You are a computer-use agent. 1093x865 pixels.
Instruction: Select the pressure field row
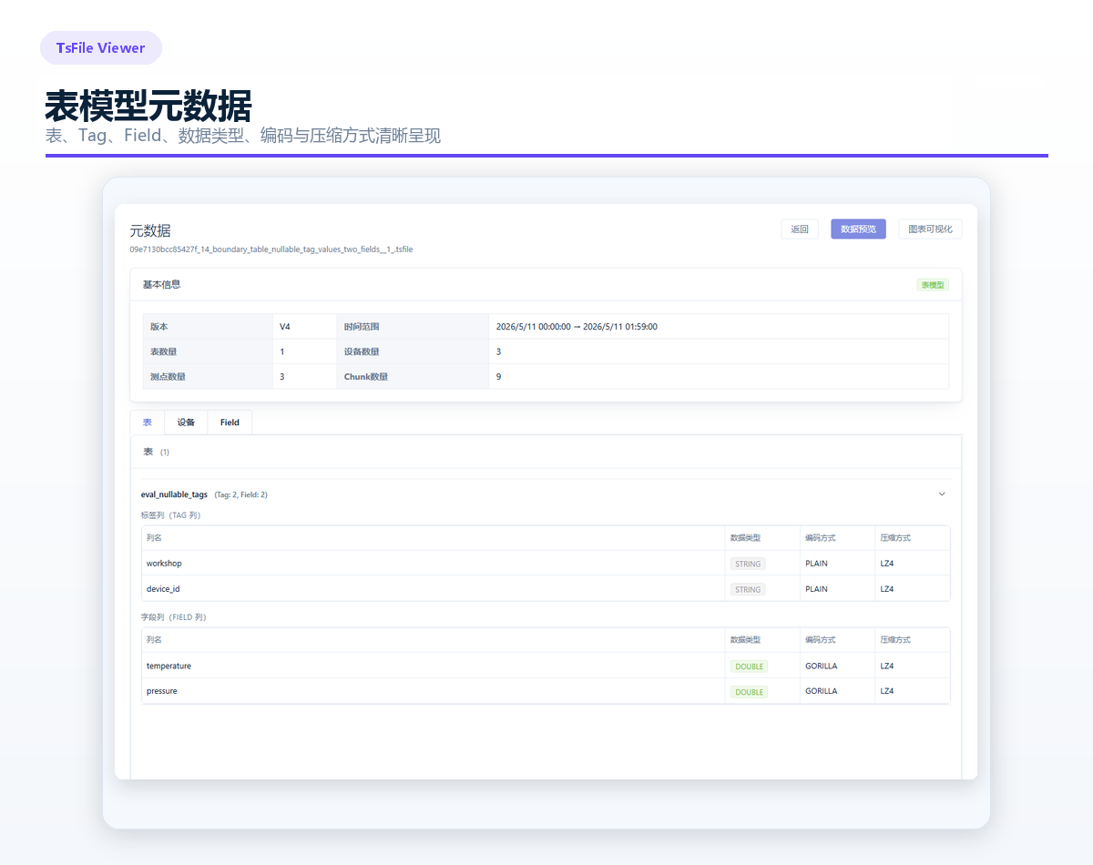click(546, 691)
